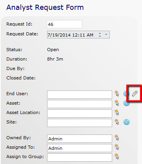This screenshot has width=142, height=164.
Task: Expand the Request Date dropdown arrow
Action: point(106,35)
